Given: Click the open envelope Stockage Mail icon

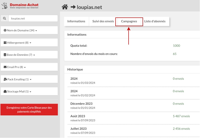Looking at the screenshot, I should pyautogui.click(x=5, y=91).
